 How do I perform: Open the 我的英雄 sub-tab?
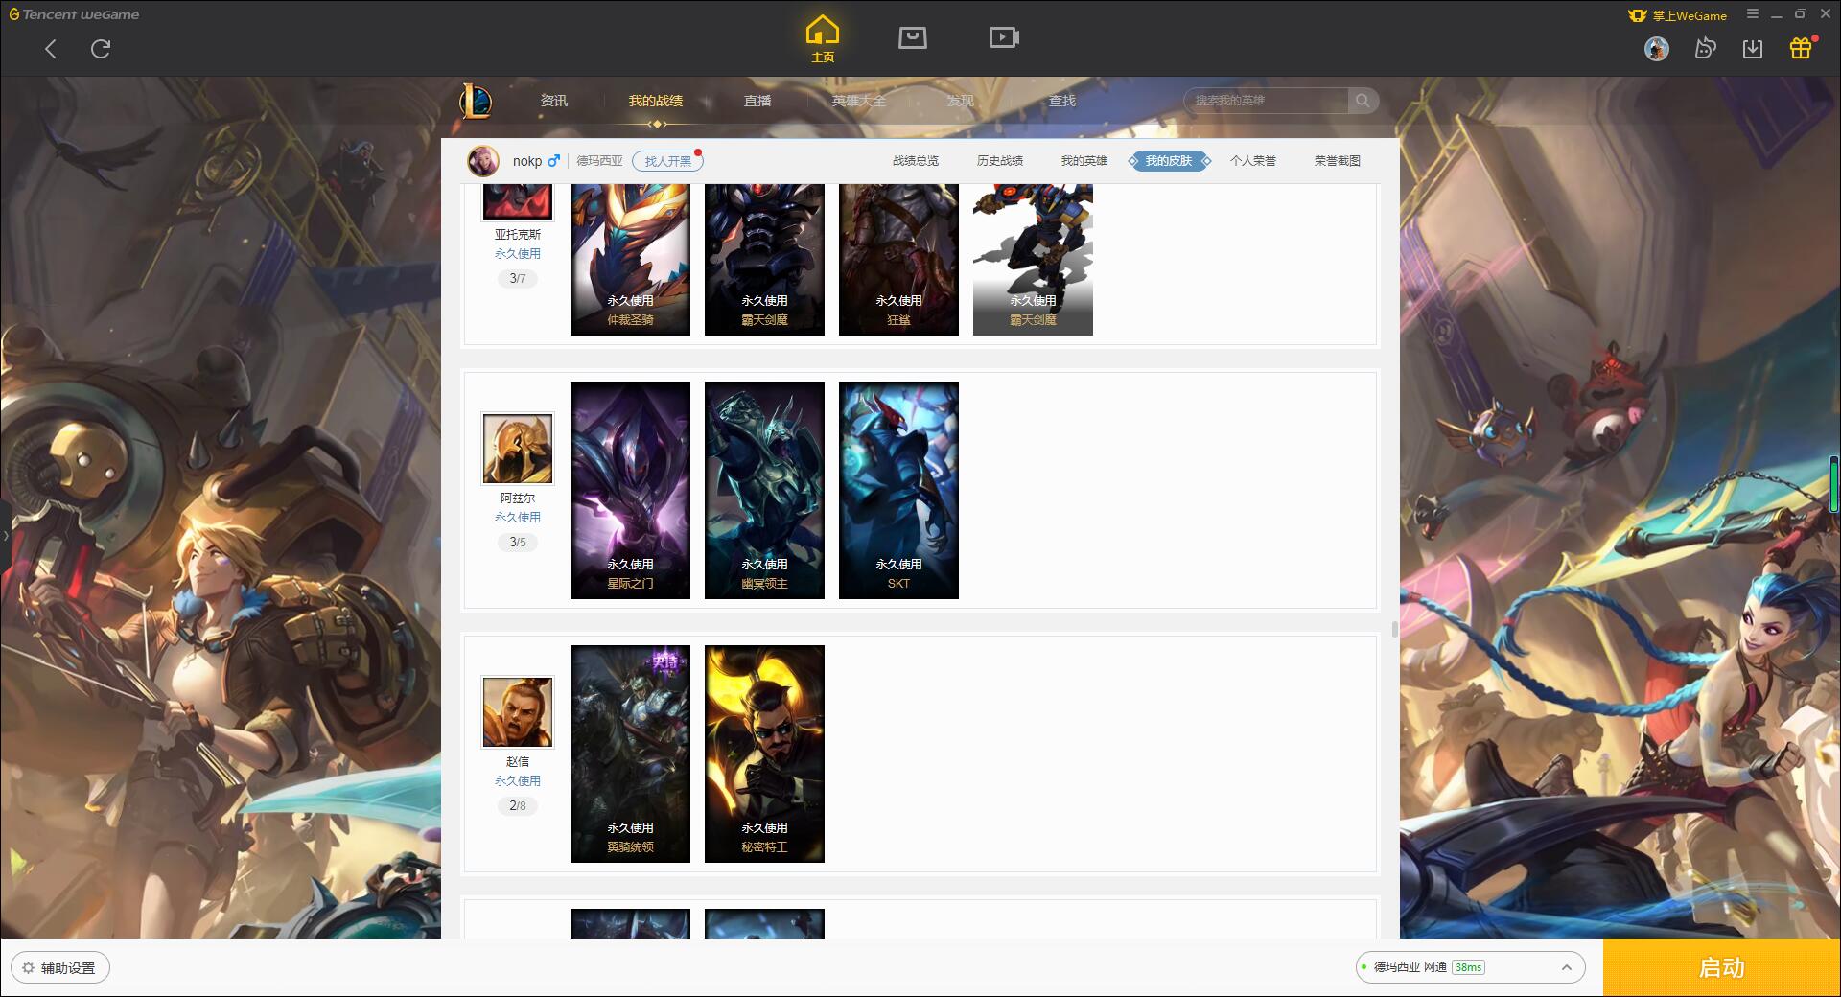pos(1084,161)
